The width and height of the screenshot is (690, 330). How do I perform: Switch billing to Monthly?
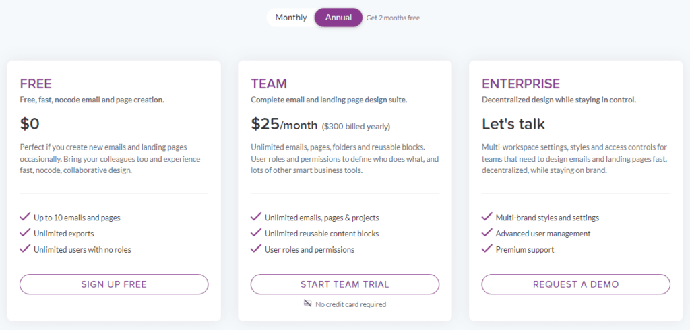point(291,18)
